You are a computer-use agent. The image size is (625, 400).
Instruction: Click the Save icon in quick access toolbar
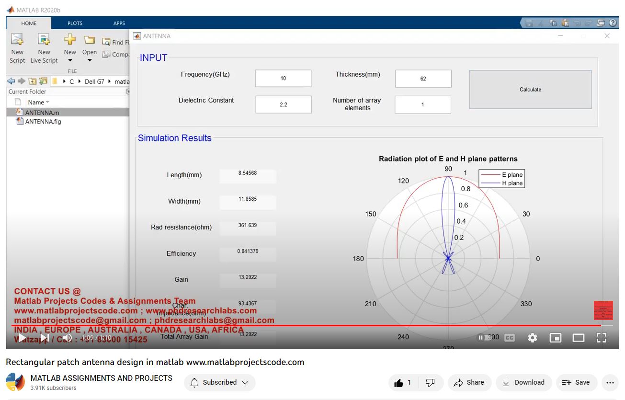pos(529,23)
